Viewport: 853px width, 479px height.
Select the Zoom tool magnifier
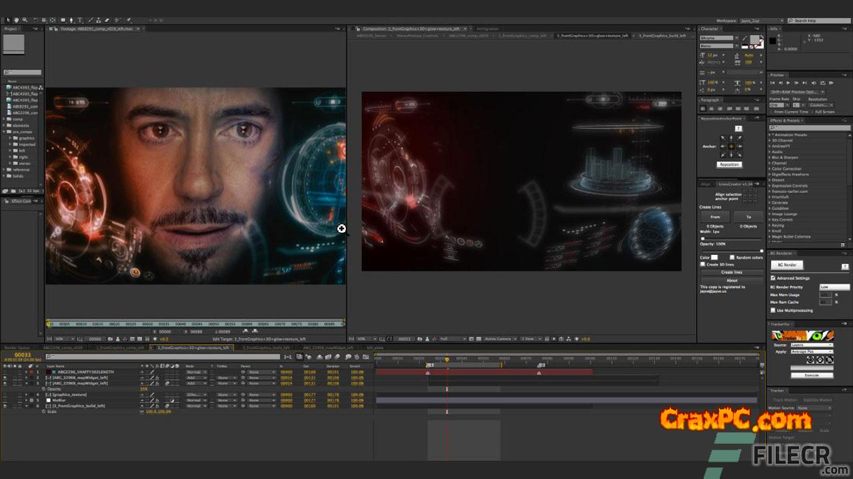(24, 20)
